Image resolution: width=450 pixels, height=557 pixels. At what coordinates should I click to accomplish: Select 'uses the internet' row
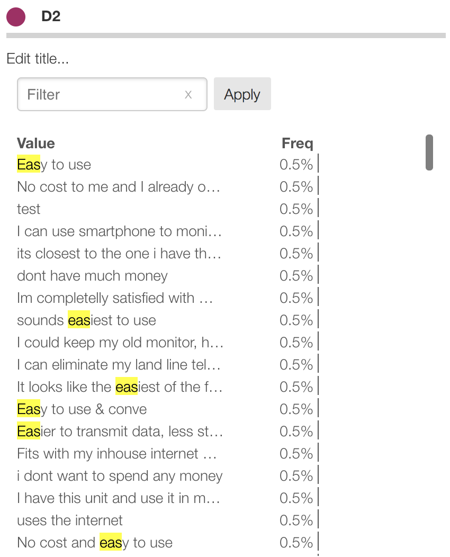[70, 520]
